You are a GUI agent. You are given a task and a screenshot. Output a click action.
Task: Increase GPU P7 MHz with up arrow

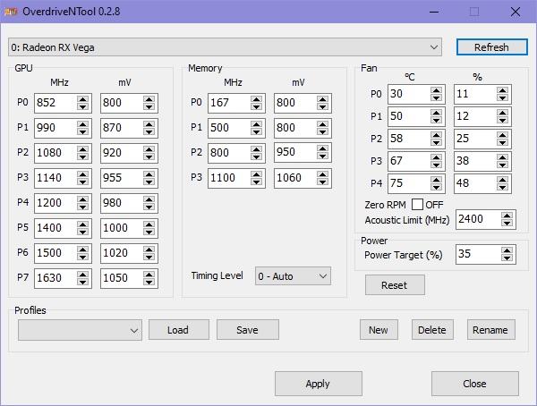tap(82, 274)
